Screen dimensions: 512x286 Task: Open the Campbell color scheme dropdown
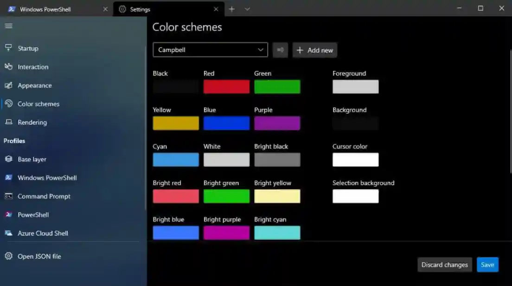(x=210, y=50)
